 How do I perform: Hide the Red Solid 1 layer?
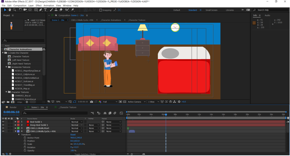tap(3, 122)
